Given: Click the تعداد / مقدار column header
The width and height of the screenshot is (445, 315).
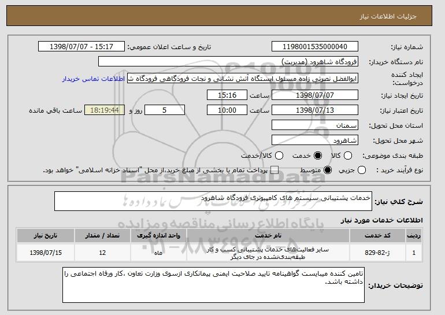Looking at the screenshot, I should tap(102, 236).
